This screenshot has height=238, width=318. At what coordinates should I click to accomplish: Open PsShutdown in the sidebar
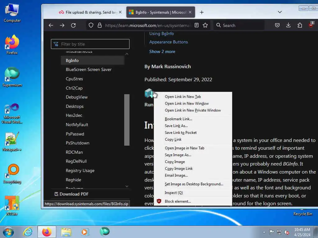tap(77, 143)
